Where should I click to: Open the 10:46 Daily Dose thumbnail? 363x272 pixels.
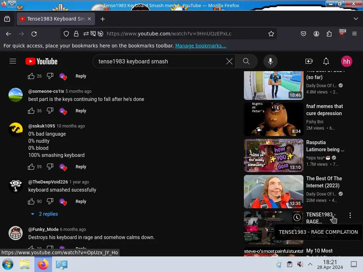[x=273, y=85]
